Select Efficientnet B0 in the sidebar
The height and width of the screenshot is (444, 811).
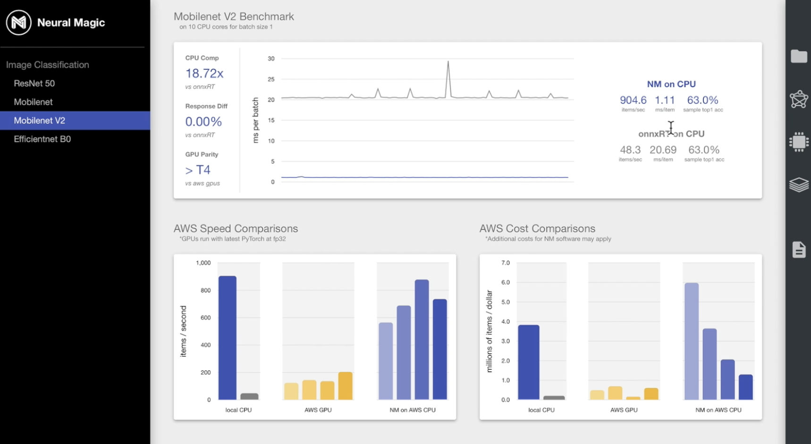click(x=42, y=139)
